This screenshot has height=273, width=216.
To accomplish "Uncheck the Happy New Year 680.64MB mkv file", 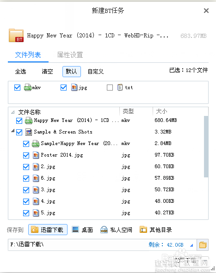I will click(19, 121).
